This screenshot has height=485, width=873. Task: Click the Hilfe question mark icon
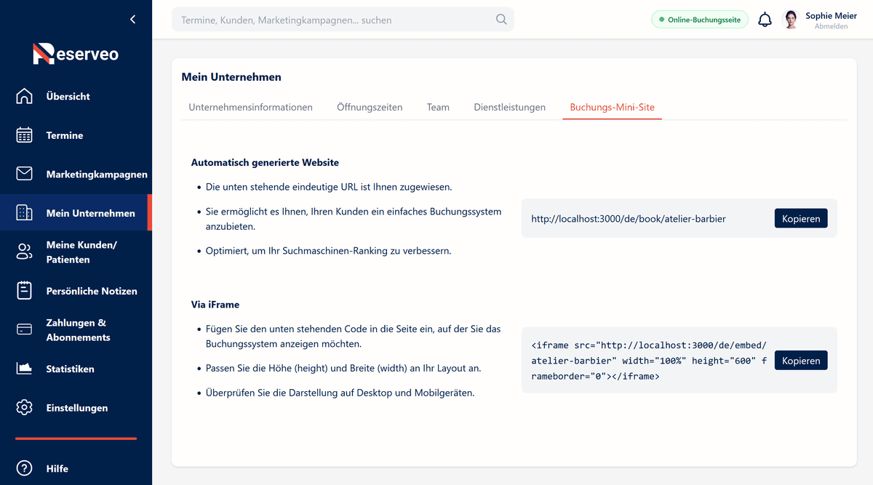pyautogui.click(x=24, y=468)
